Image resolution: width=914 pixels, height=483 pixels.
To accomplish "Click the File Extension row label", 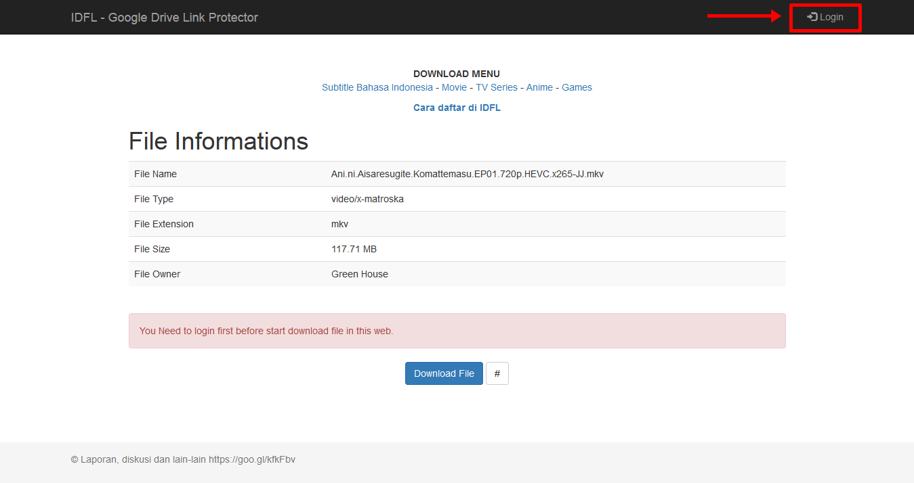I will 164,224.
